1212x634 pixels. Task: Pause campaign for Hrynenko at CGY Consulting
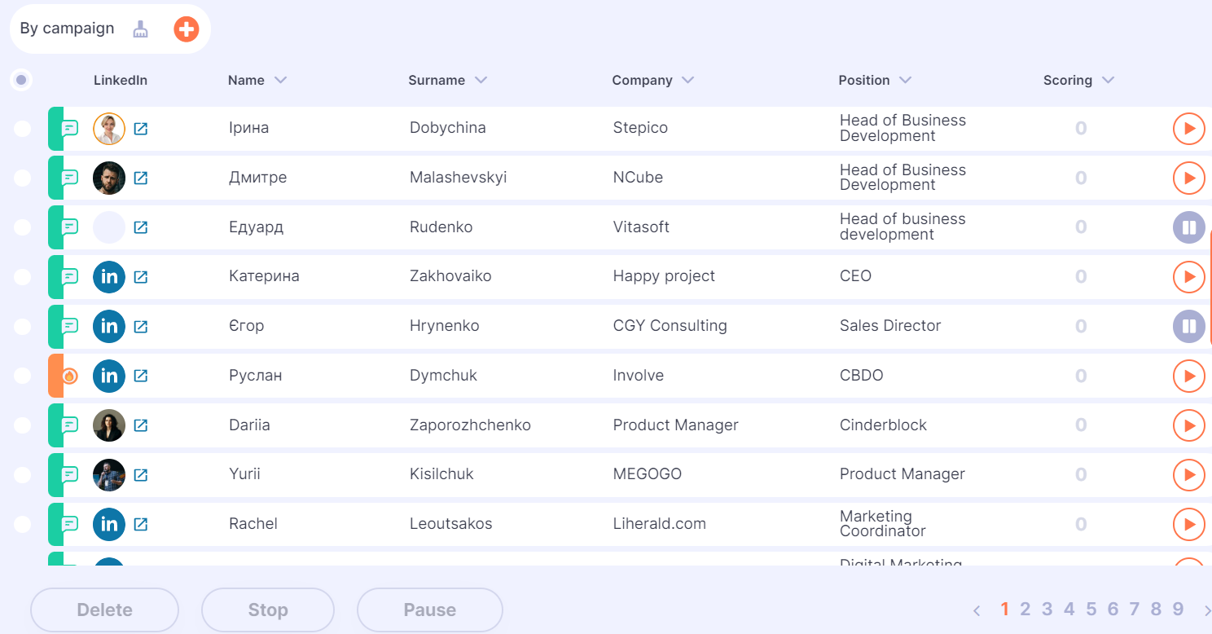[x=1189, y=326]
